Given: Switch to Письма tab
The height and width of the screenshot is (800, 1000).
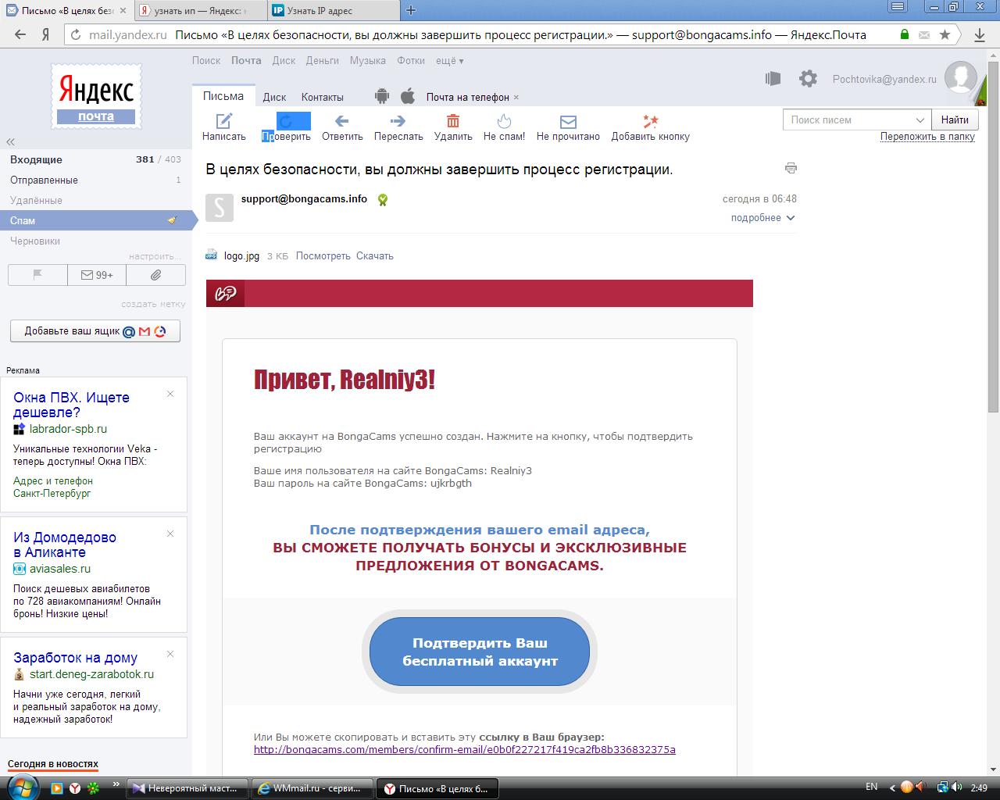Looking at the screenshot, I should click(x=223, y=96).
